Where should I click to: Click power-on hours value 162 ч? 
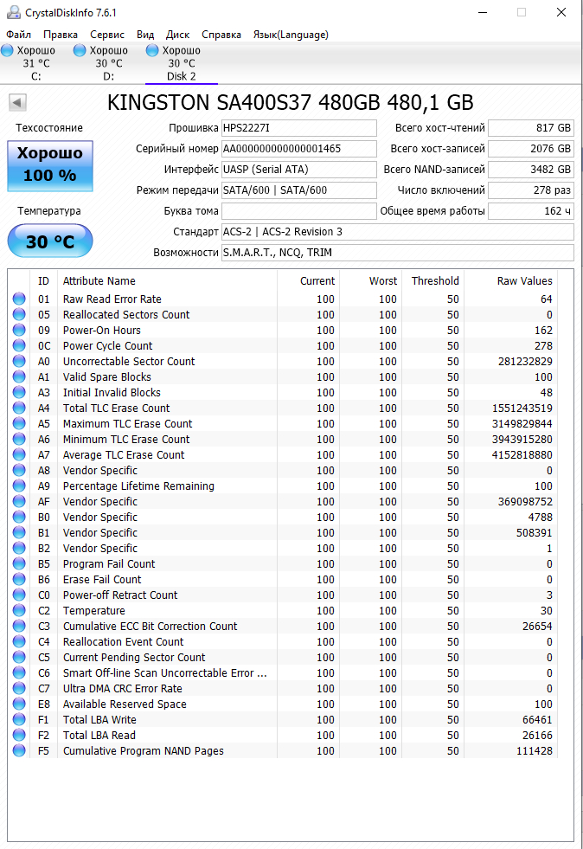pos(530,210)
